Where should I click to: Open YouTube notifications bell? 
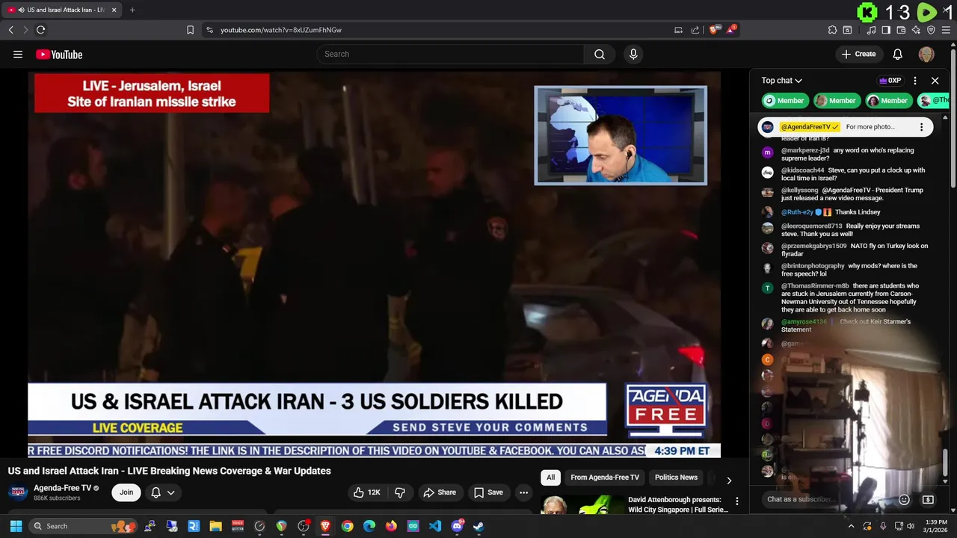898,54
